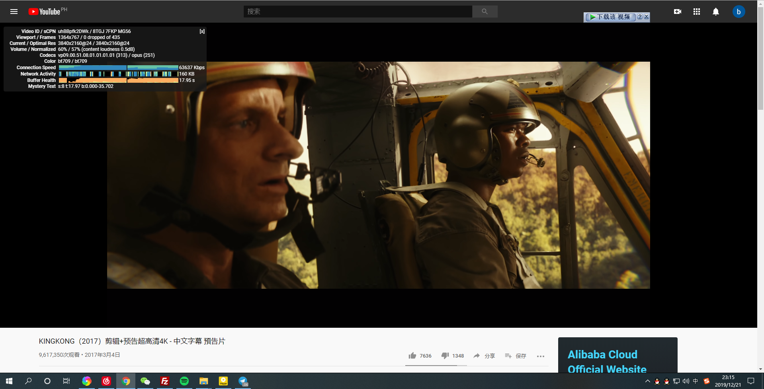Screen dimensions: 764x389
Task: Open the yellow Player app on taskbar
Action: point(223,381)
